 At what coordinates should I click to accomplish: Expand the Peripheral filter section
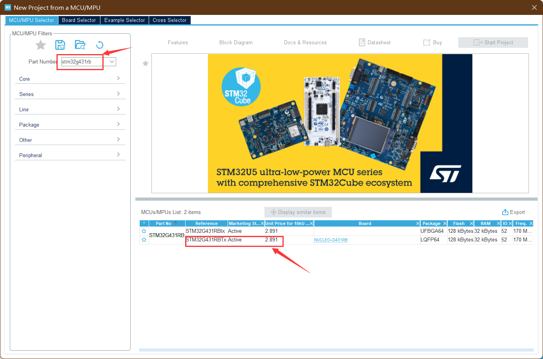coord(70,155)
